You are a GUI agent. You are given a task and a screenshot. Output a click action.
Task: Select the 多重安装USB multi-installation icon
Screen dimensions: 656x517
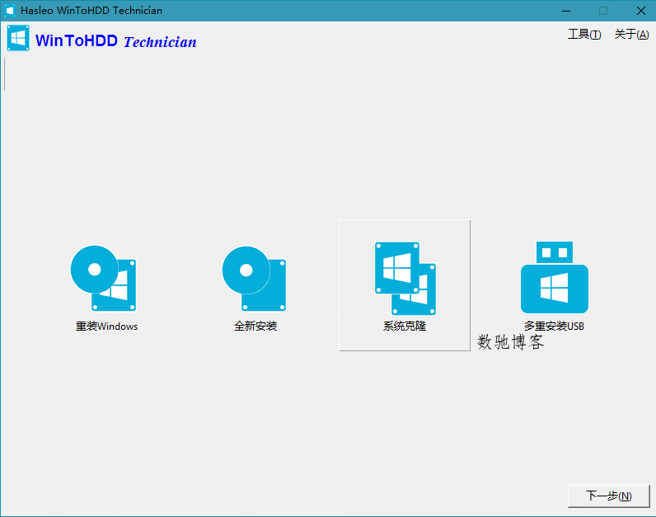tap(555, 277)
